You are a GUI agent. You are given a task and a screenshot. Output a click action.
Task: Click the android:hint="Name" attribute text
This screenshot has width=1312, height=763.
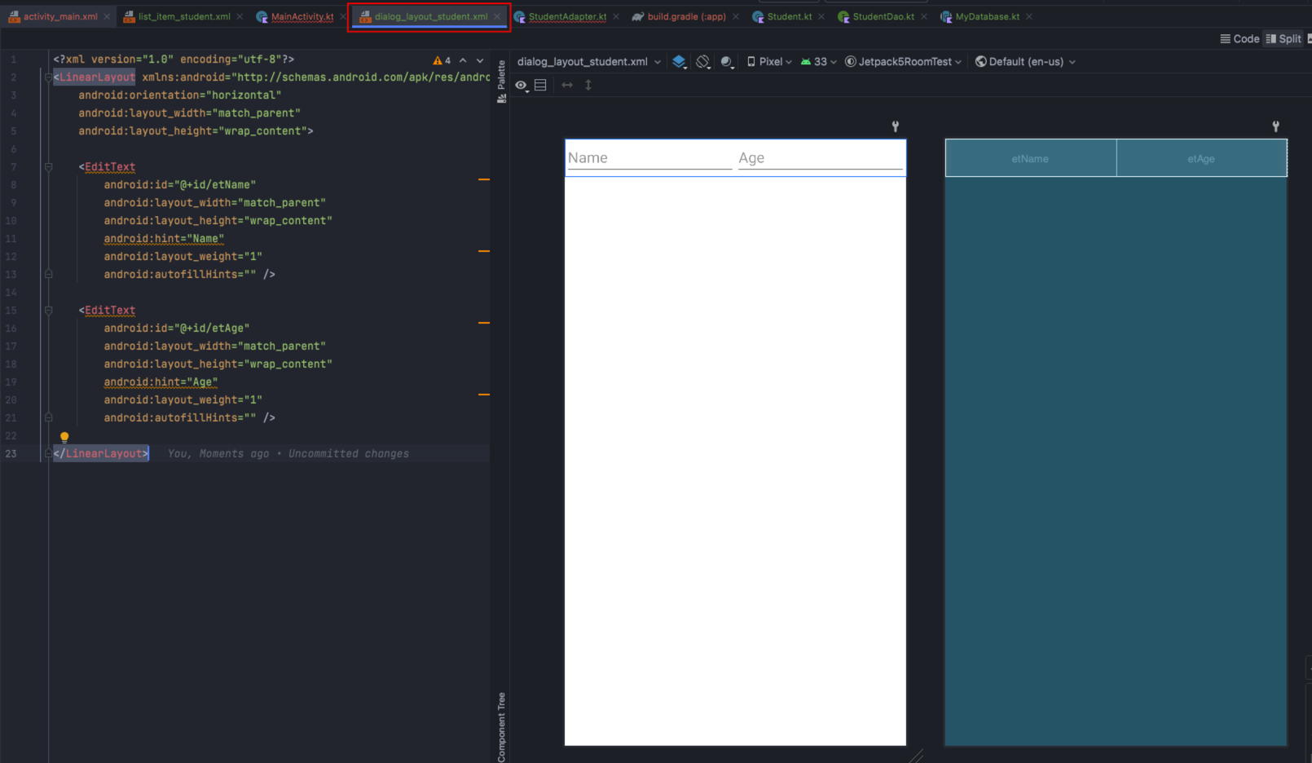(164, 239)
